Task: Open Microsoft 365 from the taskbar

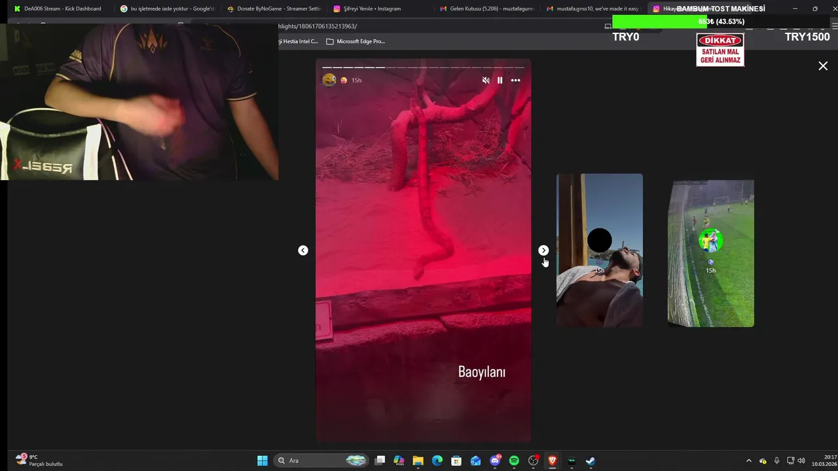Action: 399,461
